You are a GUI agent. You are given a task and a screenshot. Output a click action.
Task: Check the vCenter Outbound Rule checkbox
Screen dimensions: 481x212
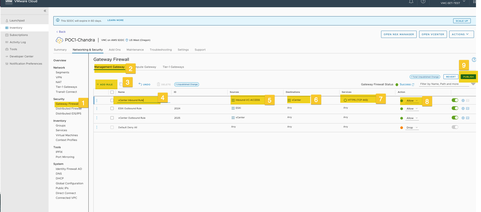pyautogui.click(x=112, y=118)
